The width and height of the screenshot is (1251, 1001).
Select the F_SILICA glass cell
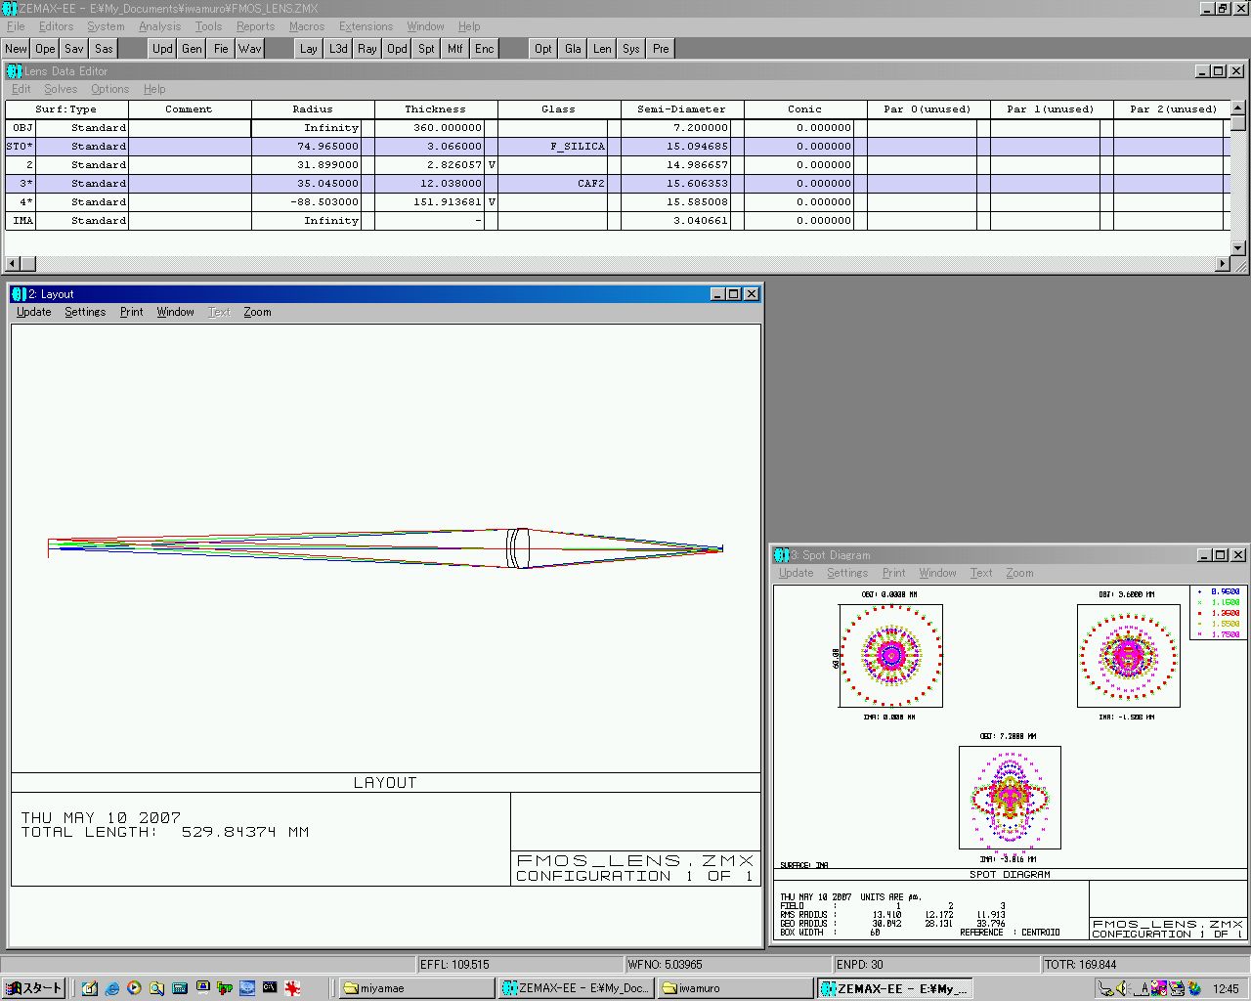(x=558, y=147)
